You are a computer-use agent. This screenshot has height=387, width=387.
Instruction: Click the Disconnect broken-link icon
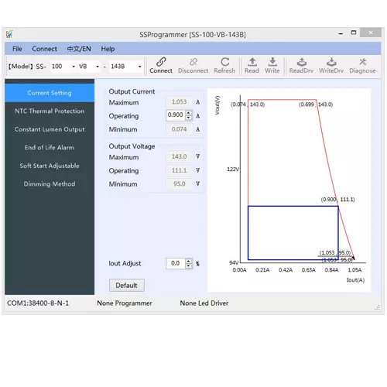point(193,62)
